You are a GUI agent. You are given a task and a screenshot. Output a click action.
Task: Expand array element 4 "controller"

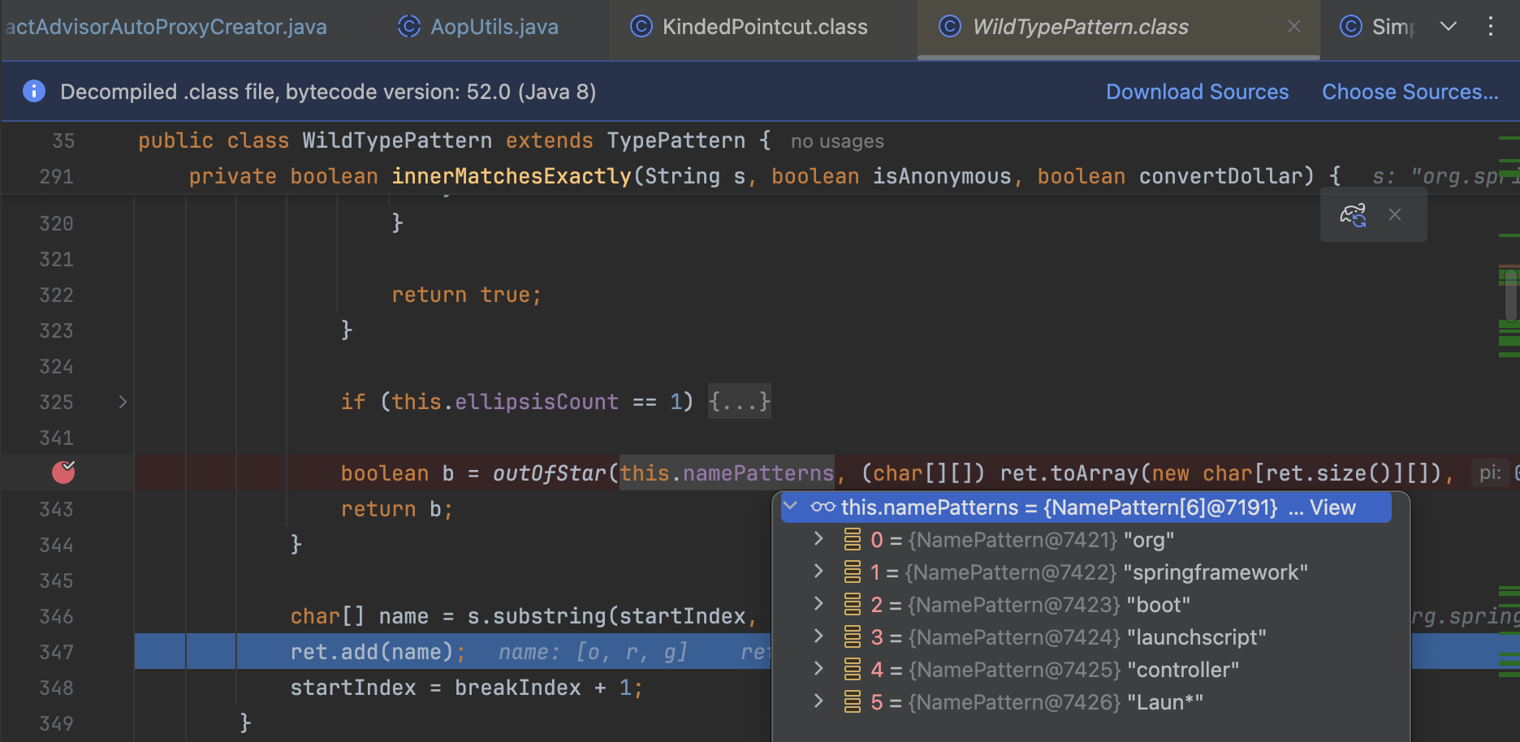tap(818, 668)
